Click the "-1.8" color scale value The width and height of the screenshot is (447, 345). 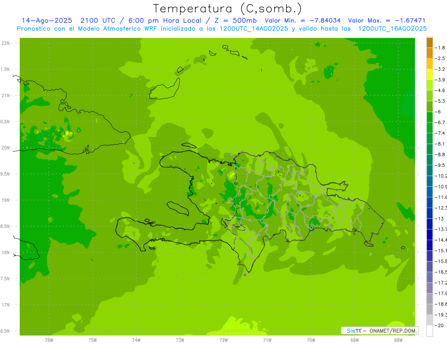coord(440,48)
